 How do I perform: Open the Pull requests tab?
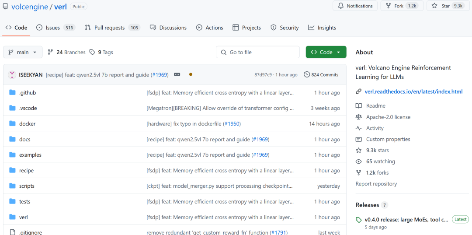pyautogui.click(x=113, y=28)
